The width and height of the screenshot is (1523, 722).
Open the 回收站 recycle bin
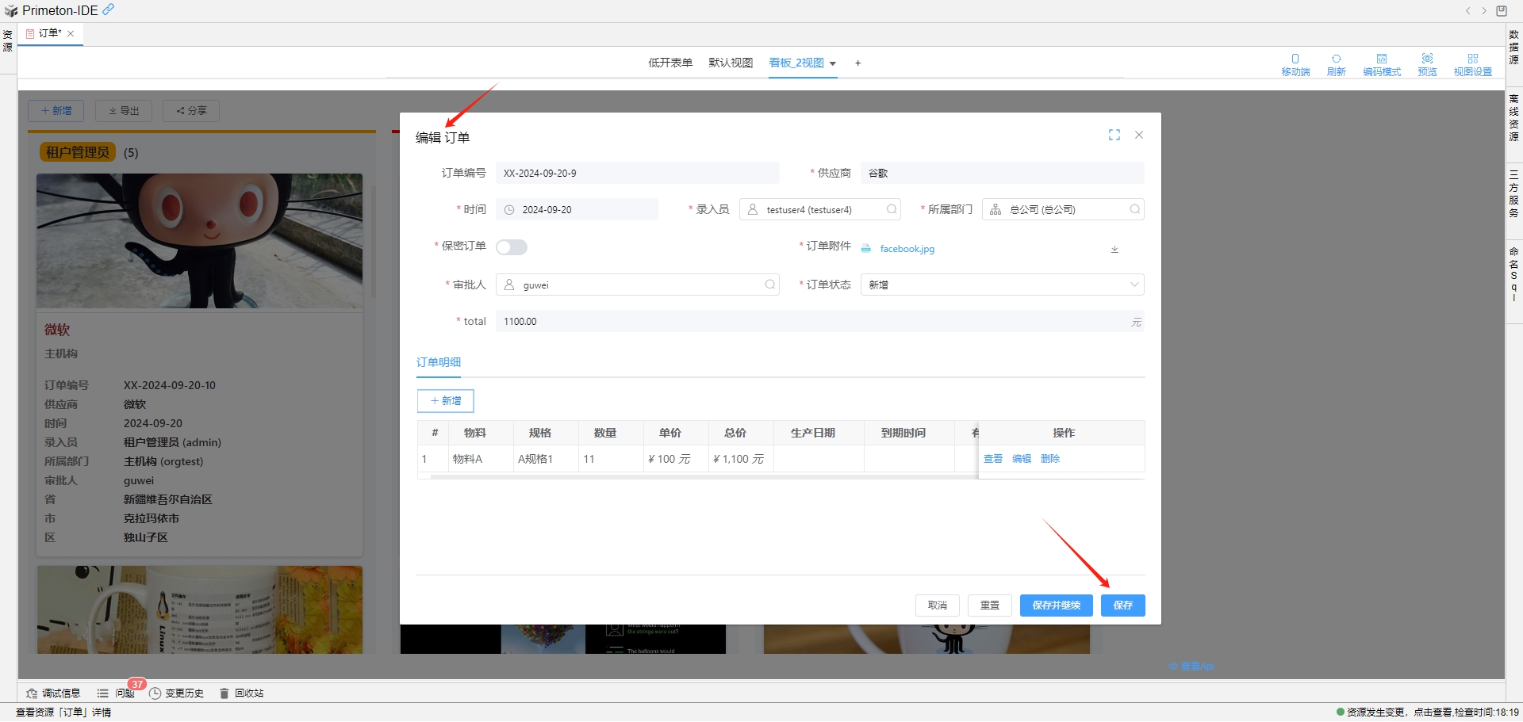point(242,693)
